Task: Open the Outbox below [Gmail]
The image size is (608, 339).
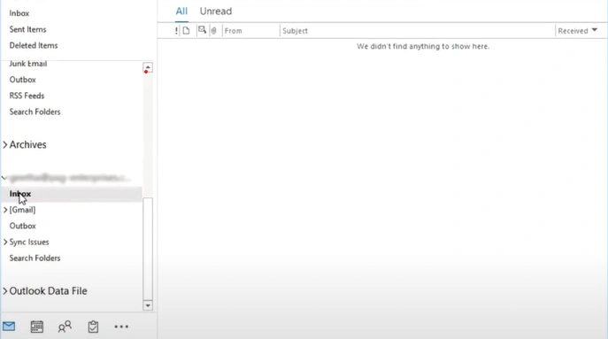Action: pos(22,226)
